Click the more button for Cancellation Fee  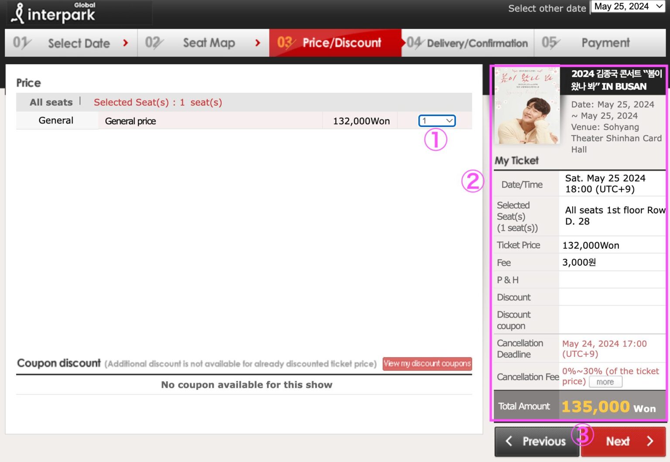[605, 382]
